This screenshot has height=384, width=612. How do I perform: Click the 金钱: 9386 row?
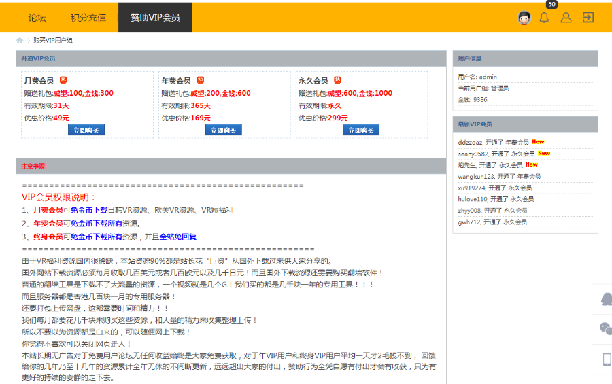click(525, 99)
